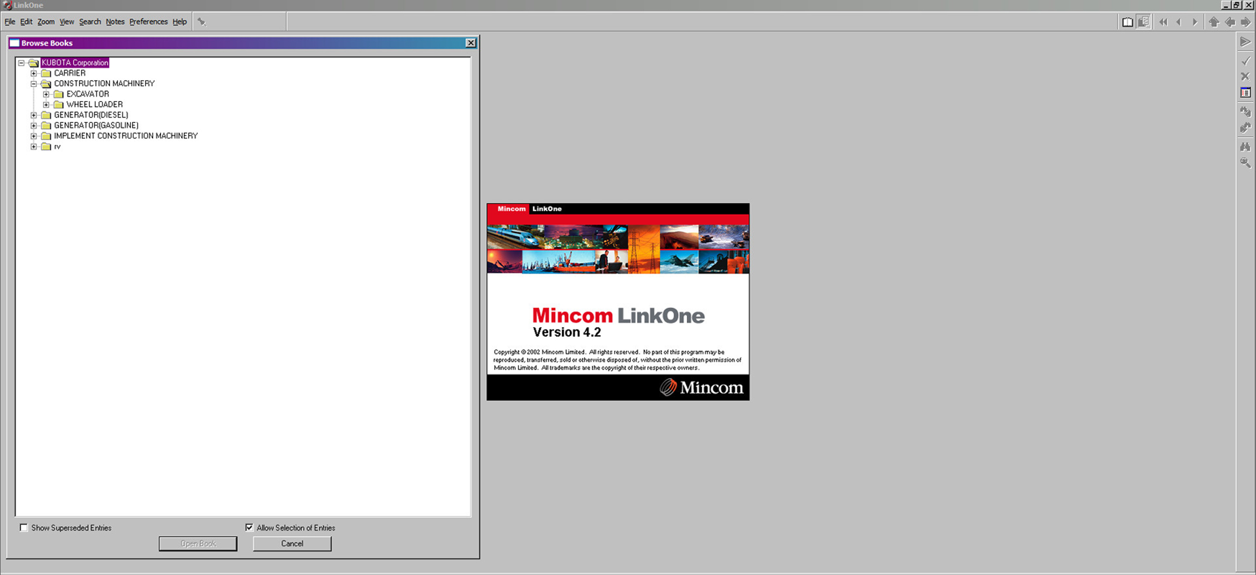This screenshot has width=1256, height=575.
Task: Click the binoculars search icon
Action: coord(1245,146)
